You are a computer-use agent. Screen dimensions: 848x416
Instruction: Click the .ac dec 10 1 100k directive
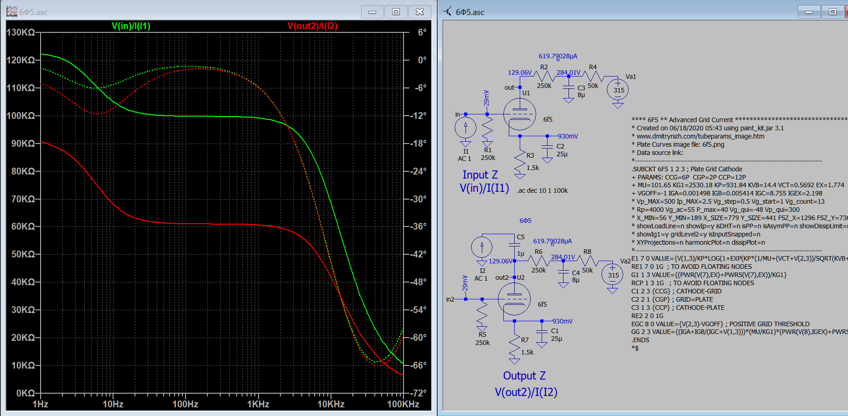tap(542, 190)
